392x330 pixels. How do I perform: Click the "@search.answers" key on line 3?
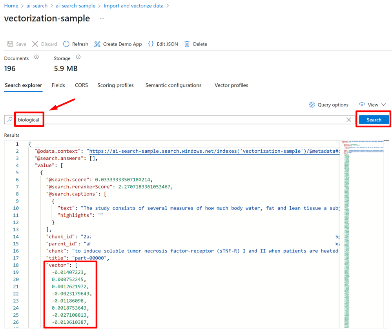59,159
